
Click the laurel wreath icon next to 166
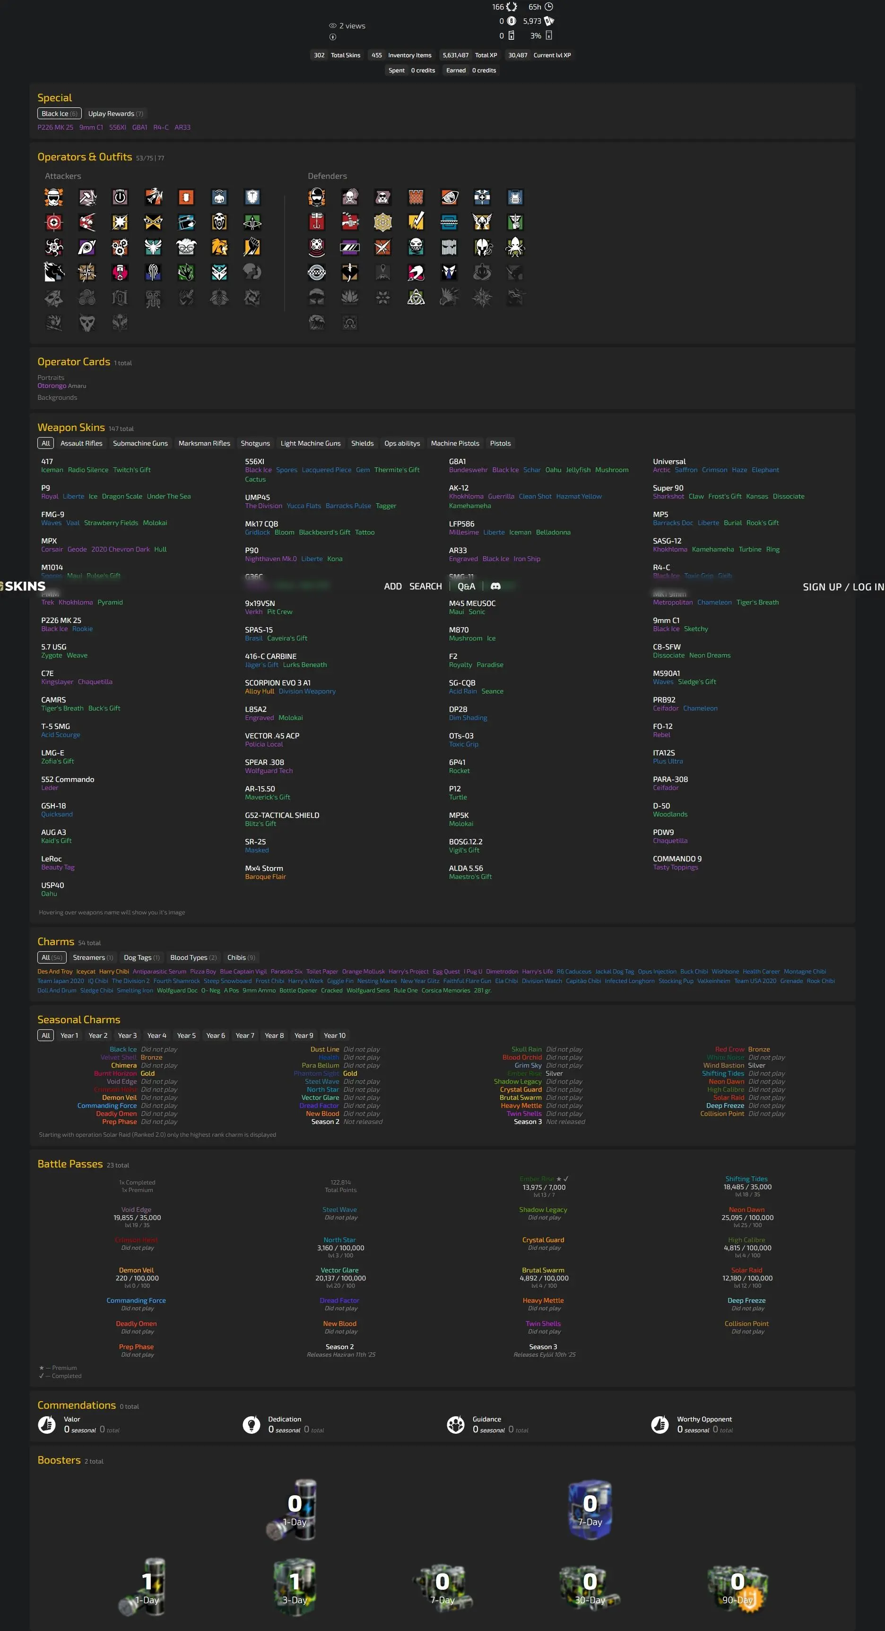511,7
